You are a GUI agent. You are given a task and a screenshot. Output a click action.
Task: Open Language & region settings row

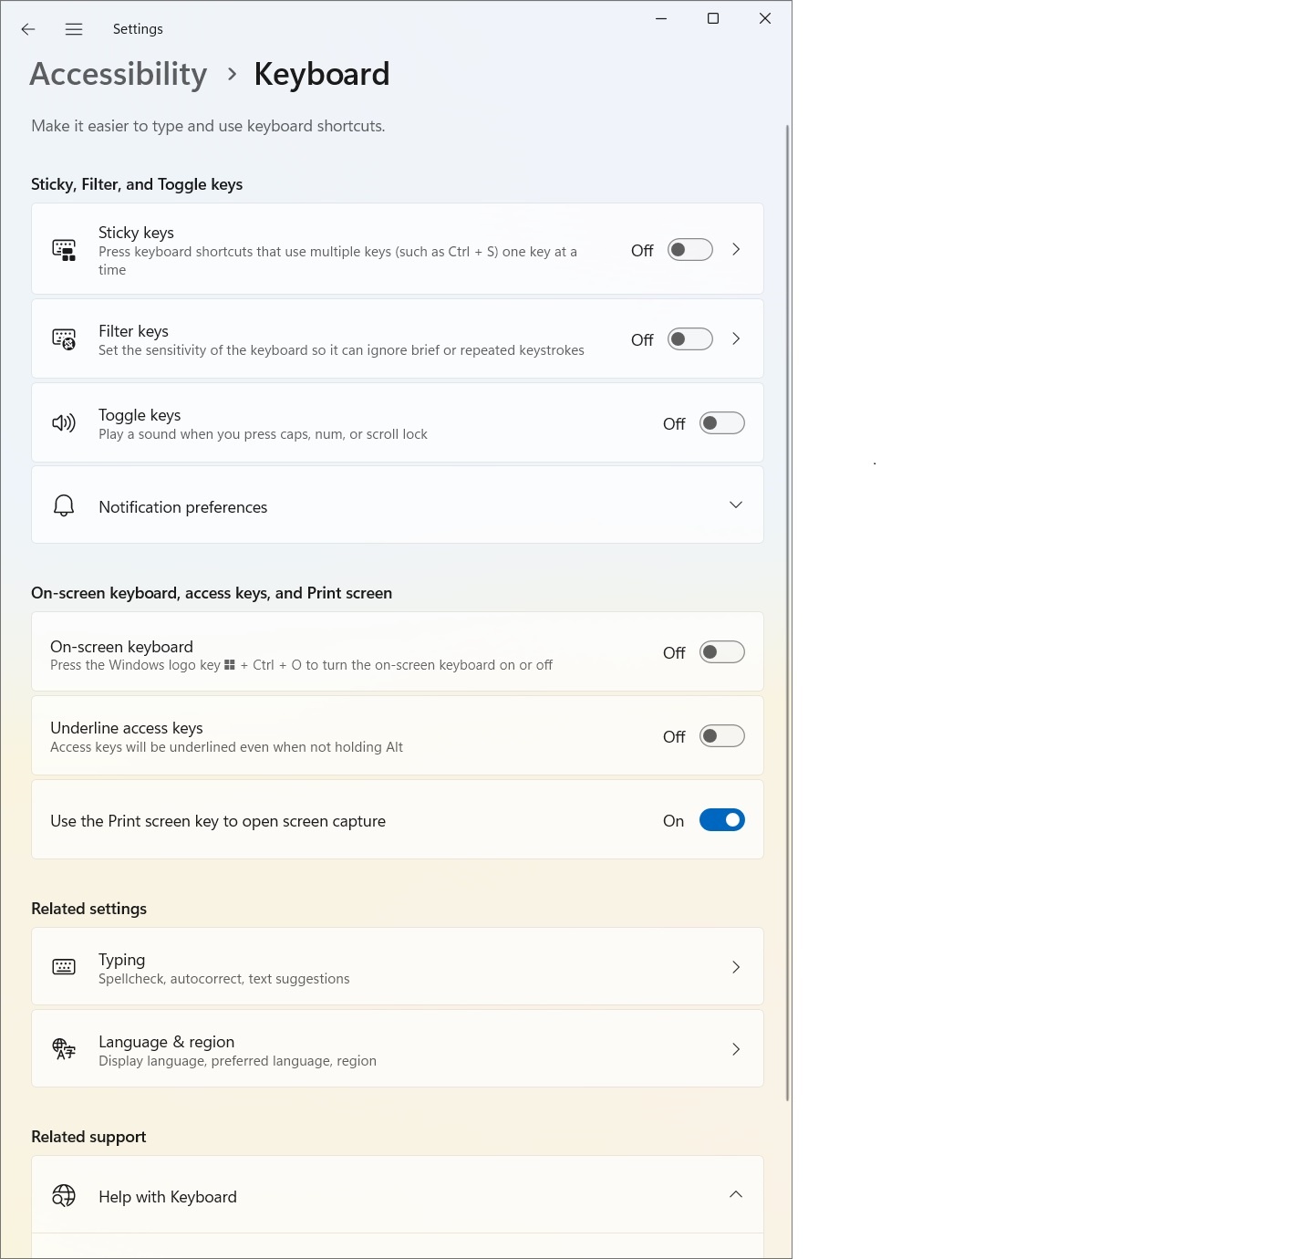(x=398, y=1048)
